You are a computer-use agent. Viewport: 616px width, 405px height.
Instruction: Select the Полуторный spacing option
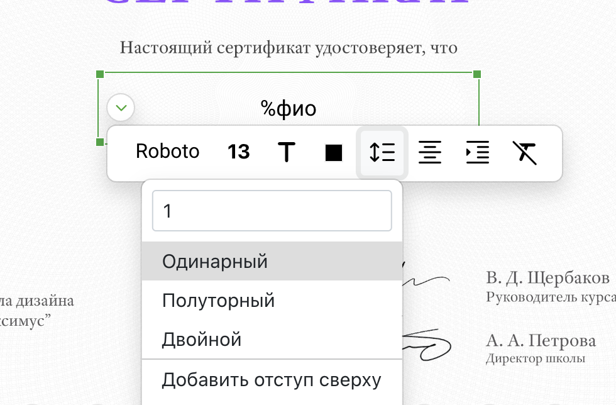[272, 301]
